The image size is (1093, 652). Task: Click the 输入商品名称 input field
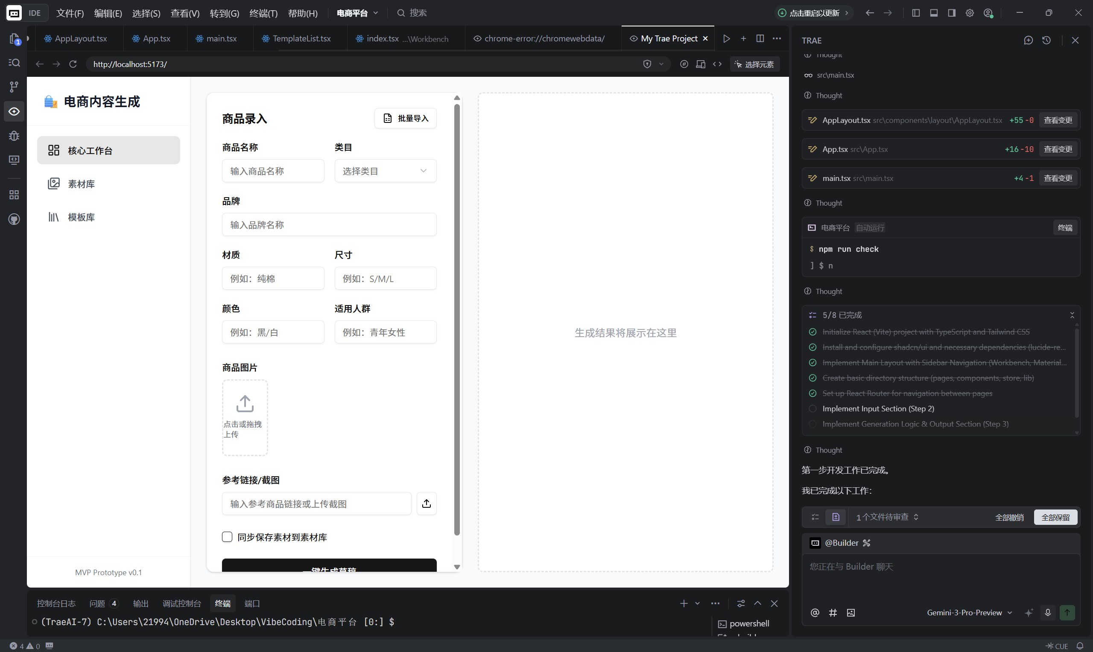pyautogui.click(x=273, y=171)
